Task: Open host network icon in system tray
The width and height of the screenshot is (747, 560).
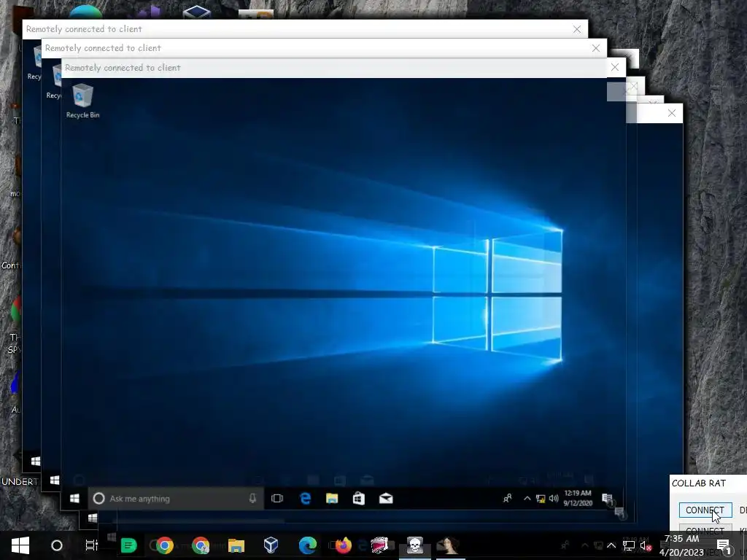Action: [629, 545]
